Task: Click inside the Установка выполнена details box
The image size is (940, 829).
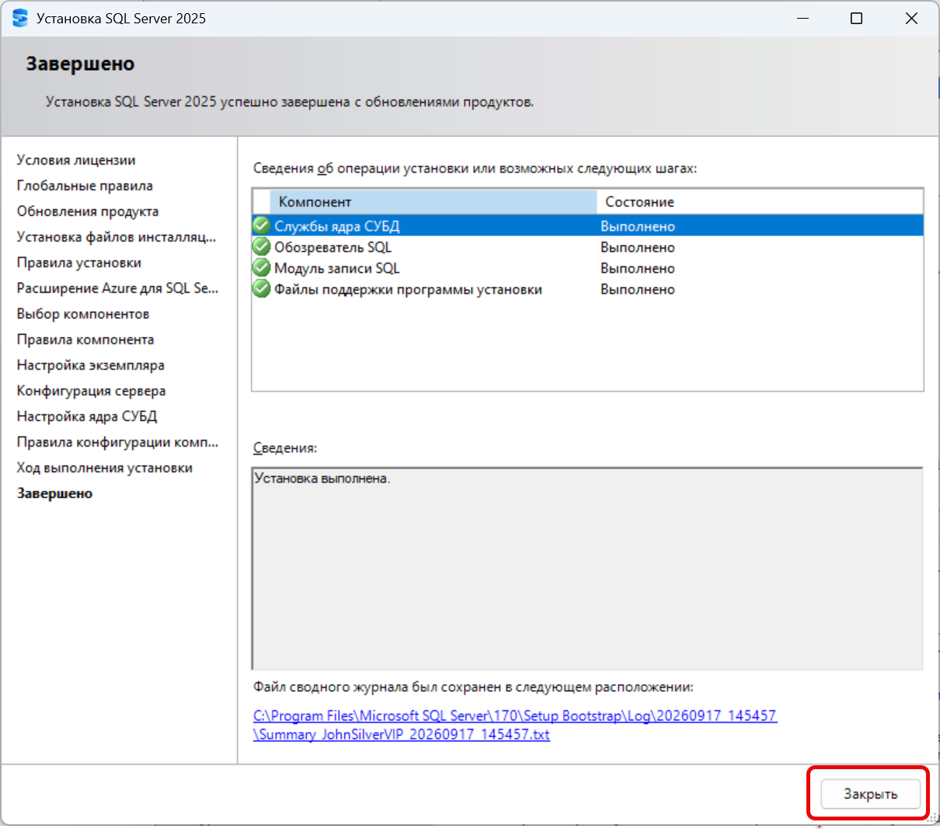Action: 587,569
